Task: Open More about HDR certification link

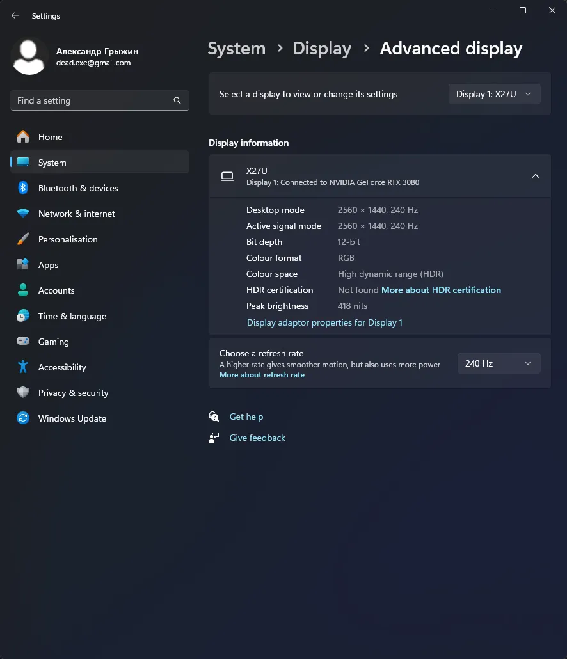Action: point(441,290)
